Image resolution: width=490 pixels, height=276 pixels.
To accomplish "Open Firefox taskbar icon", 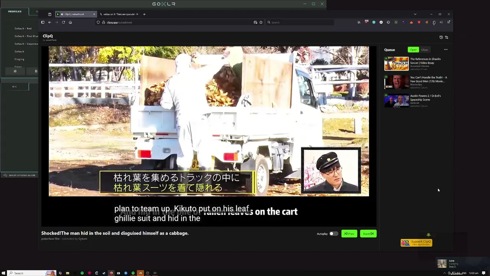I will (111, 273).
